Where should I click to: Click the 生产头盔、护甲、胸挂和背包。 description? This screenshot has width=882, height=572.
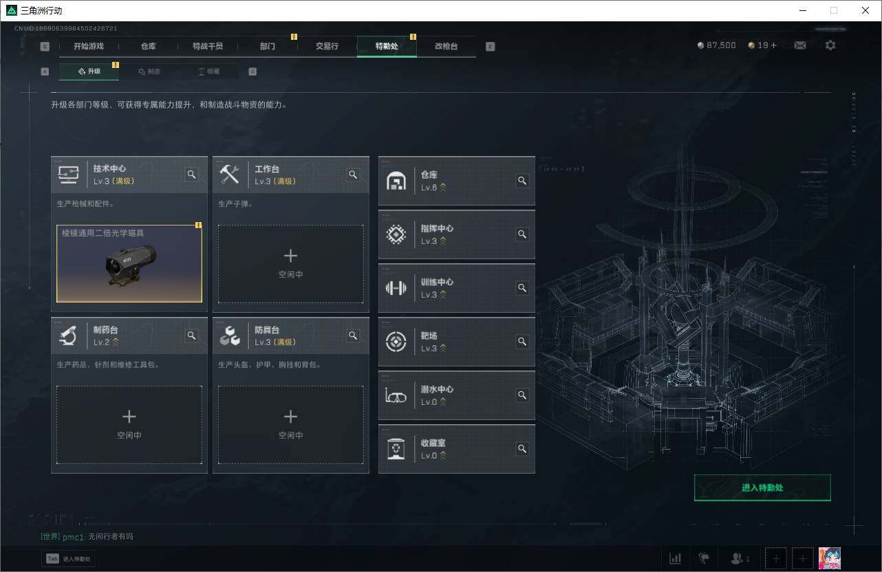pyautogui.click(x=270, y=365)
